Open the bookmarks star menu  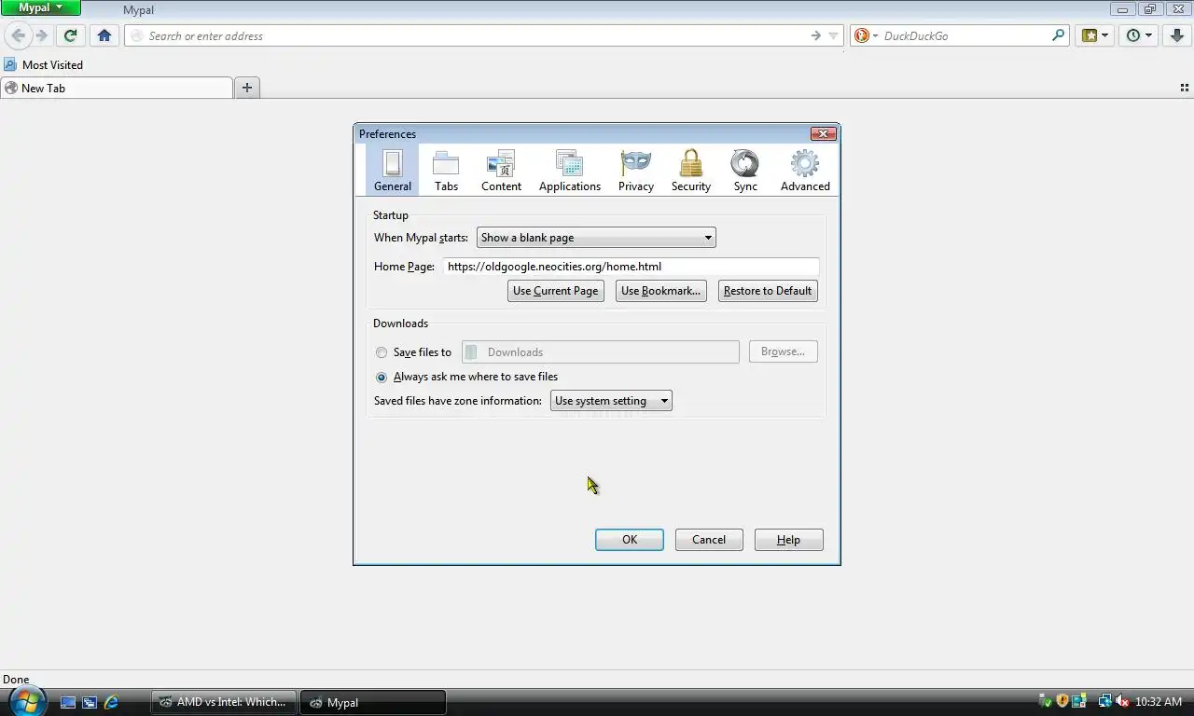tap(1095, 35)
